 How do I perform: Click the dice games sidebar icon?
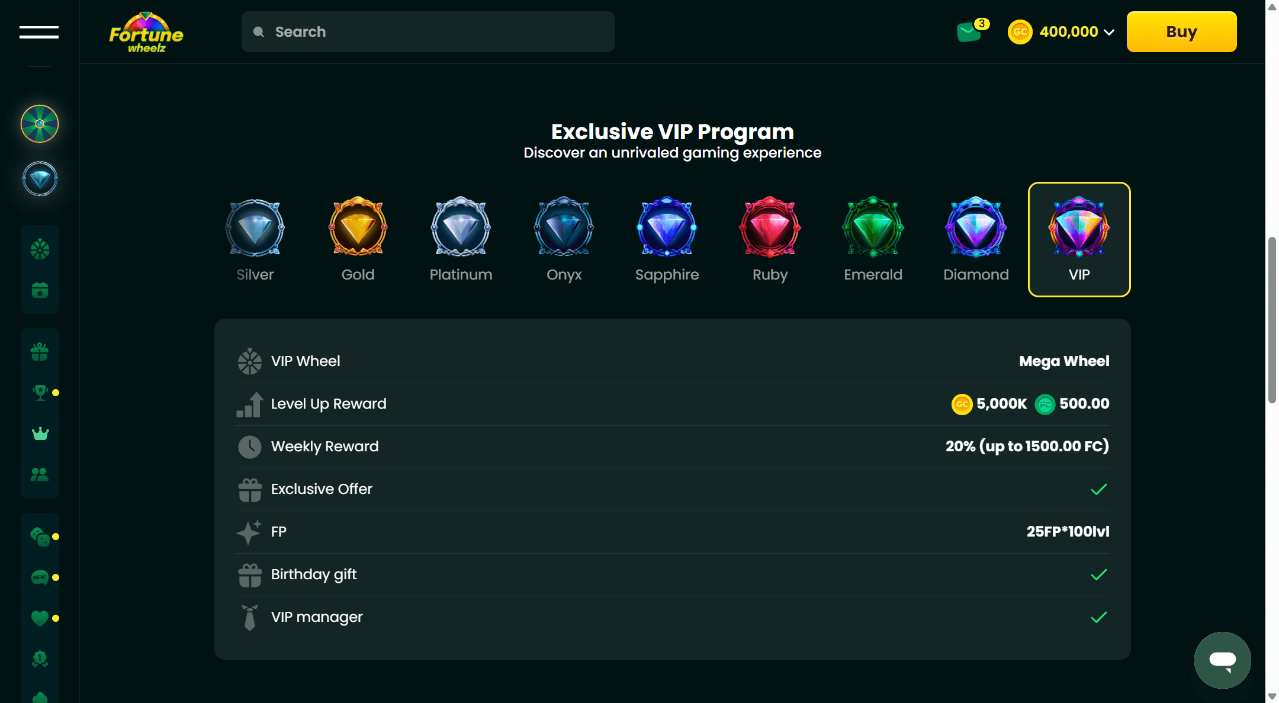pos(40,537)
